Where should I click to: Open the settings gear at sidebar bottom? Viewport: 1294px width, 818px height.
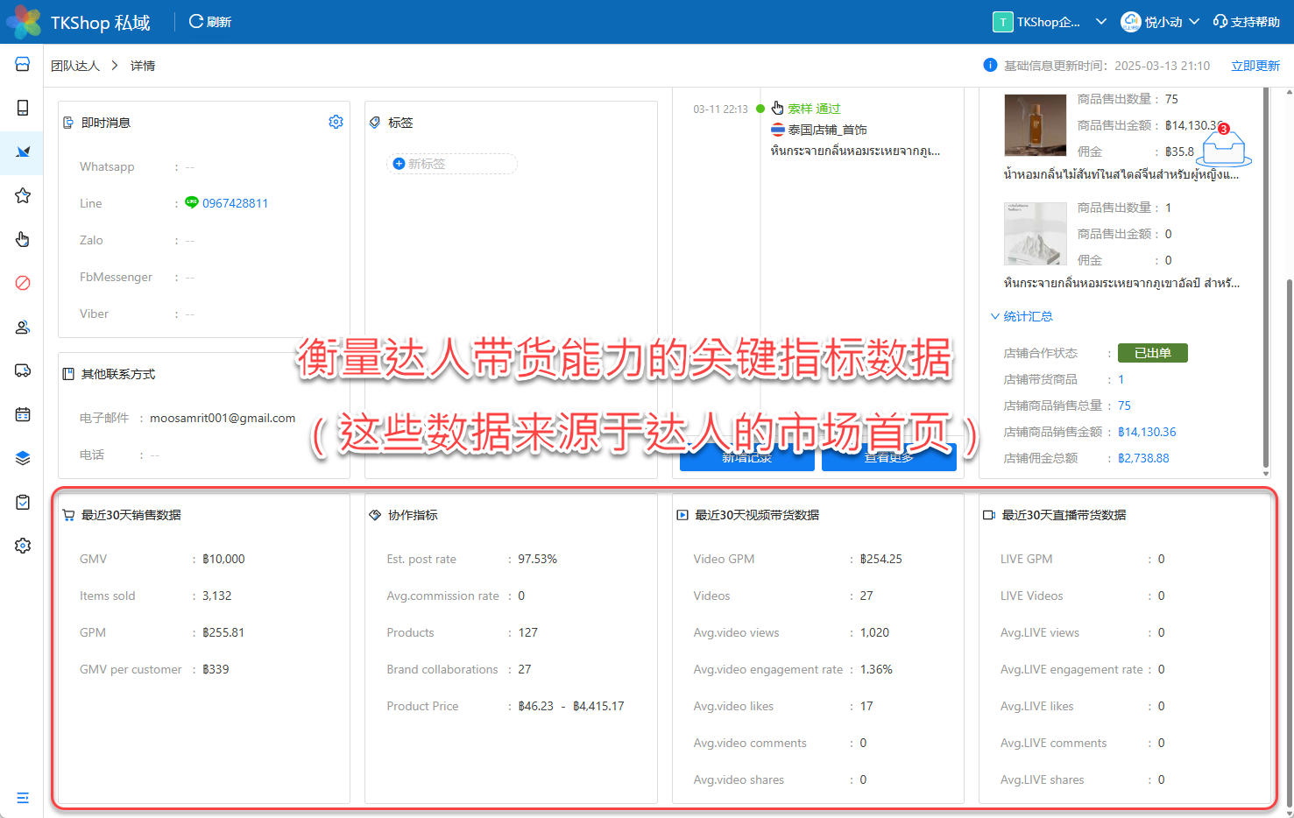pyautogui.click(x=23, y=546)
